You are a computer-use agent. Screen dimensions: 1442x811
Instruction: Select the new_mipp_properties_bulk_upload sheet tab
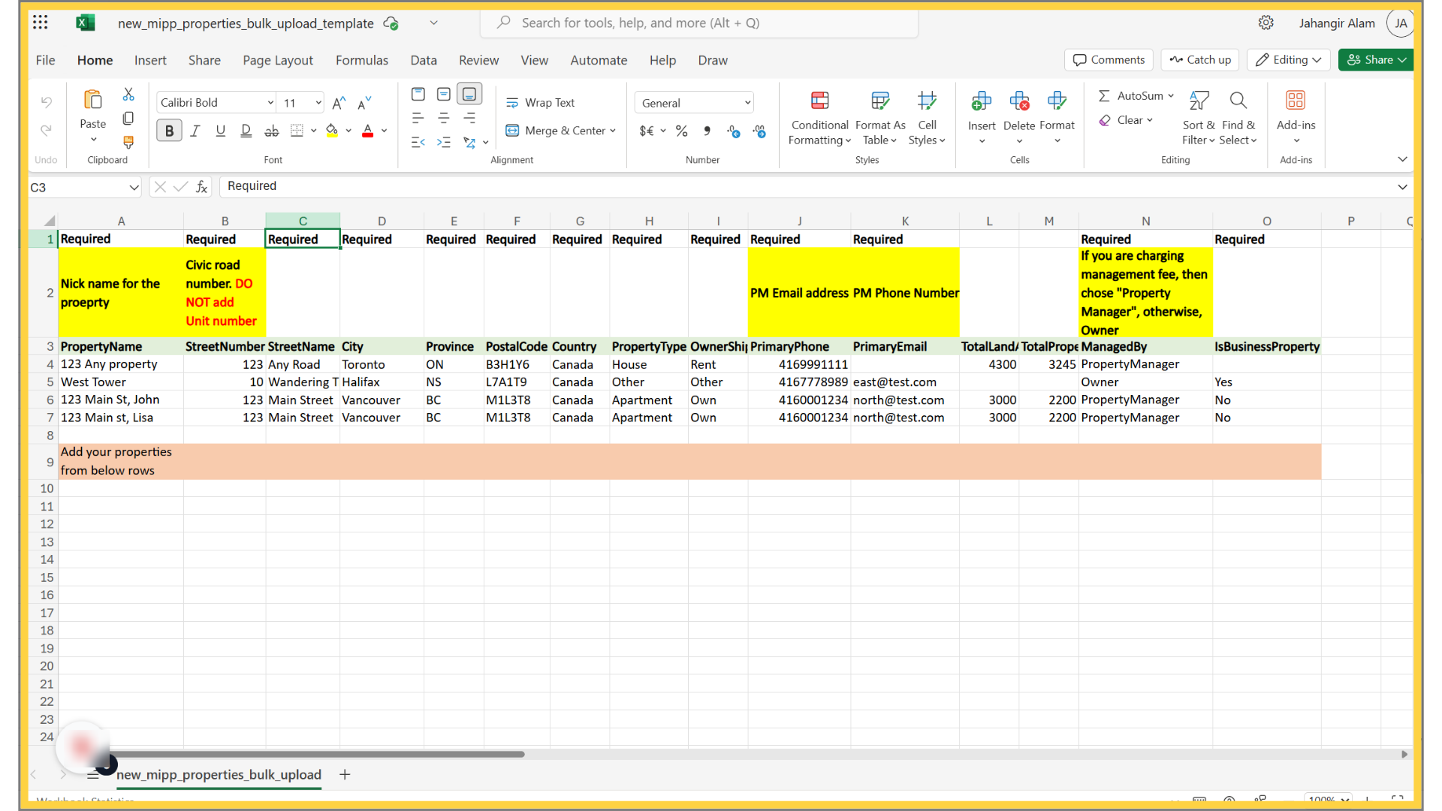[x=219, y=775]
